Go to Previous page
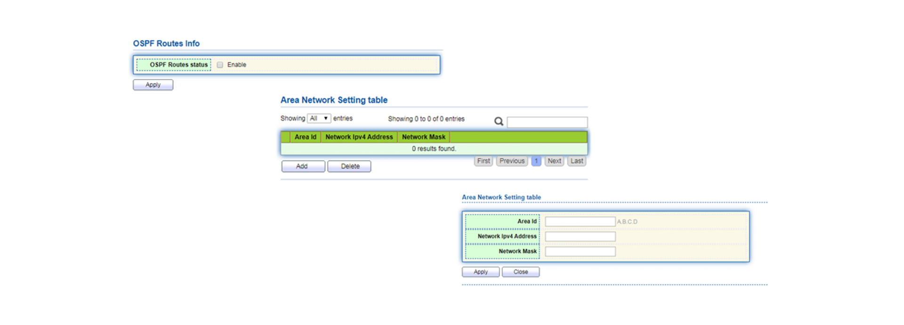 point(512,161)
